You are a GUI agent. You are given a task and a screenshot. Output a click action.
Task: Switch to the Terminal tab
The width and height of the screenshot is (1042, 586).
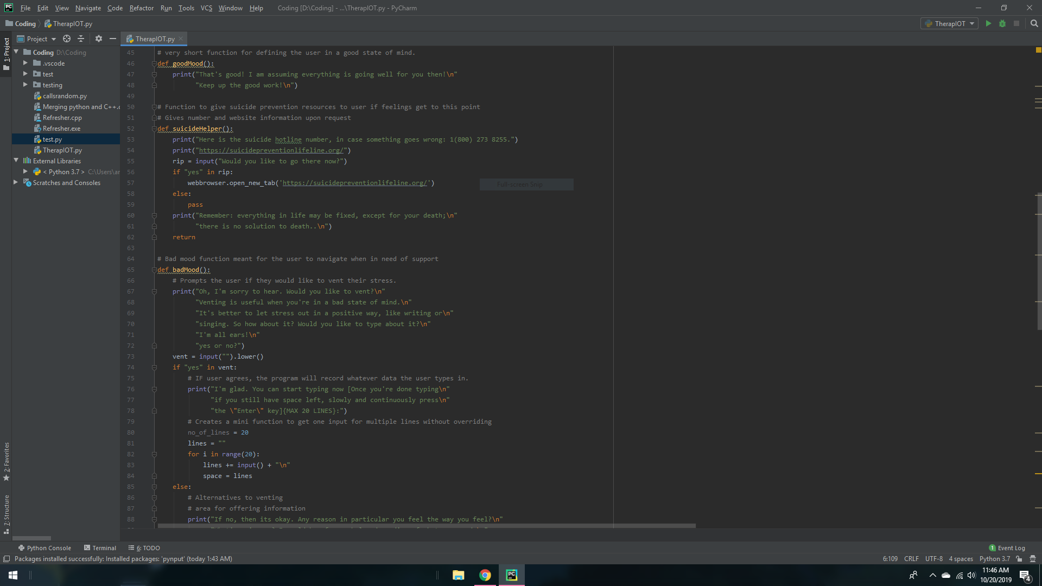tap(100, 548)
